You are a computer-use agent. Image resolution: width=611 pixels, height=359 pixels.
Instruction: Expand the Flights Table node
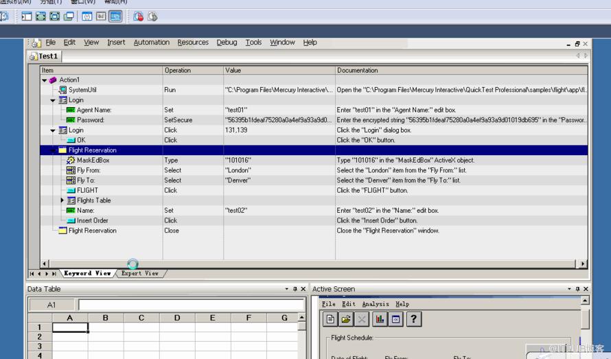[62, 200]
